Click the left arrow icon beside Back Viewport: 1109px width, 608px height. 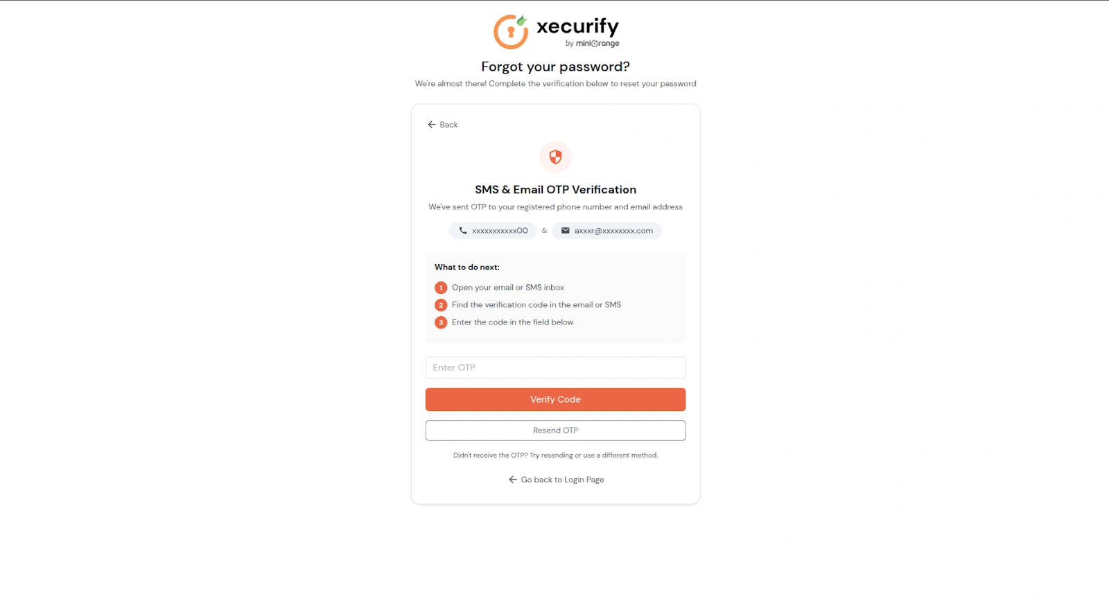[432, 125]
